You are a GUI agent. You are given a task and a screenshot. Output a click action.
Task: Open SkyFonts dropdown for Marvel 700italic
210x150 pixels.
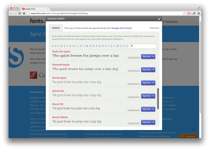pos(148,122)
